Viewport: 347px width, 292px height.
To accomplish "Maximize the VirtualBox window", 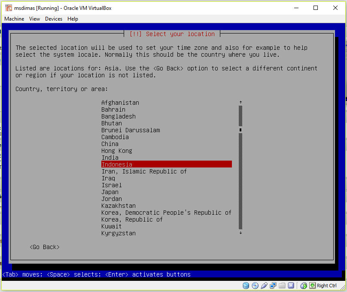I will coord(316,8).
